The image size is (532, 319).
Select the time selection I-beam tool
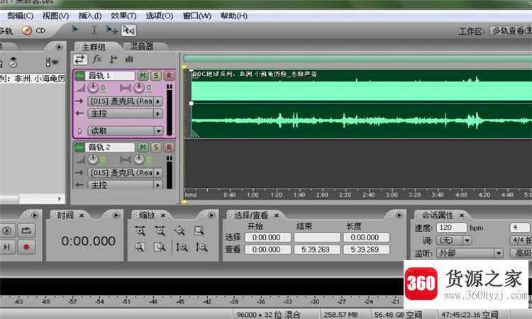(x=94, y=30)
